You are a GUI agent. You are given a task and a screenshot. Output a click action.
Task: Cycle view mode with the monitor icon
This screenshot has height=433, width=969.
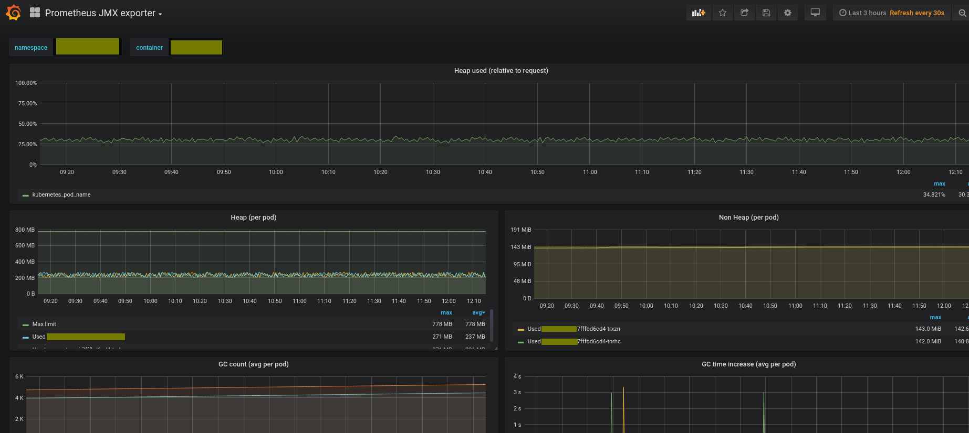coord(815,13)
